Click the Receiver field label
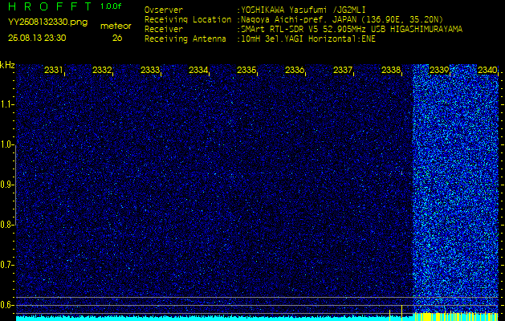The width and height of the screenshot is (505, 321). (x=164, y=30)
